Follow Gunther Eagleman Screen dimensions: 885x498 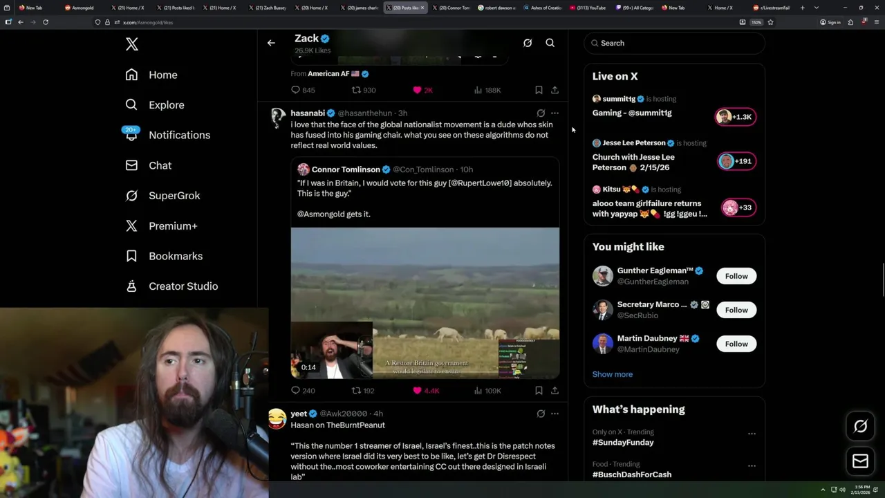(x=736, y=276)
